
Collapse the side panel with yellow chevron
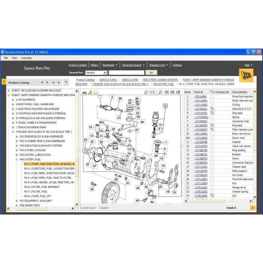[x=4, y=82]
